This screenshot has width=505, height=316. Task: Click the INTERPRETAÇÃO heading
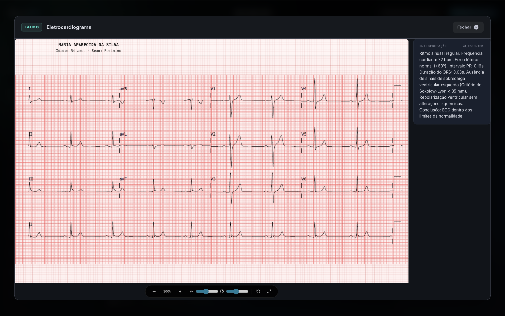(433, 46)
